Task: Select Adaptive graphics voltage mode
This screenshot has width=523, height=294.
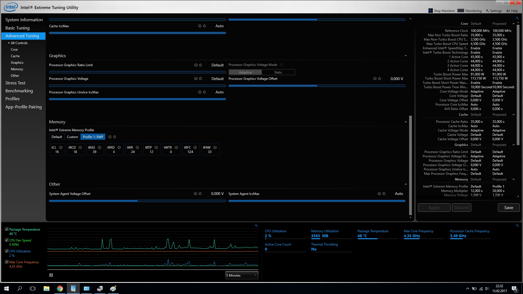Action: tap(245, 72)
